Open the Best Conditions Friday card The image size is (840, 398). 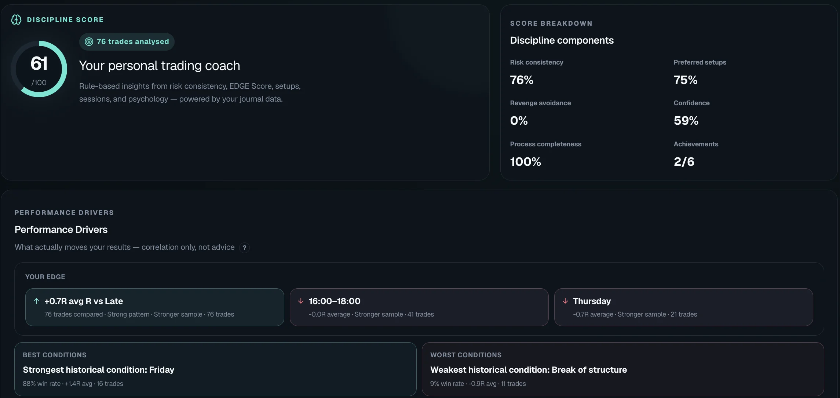click(x=215, y=369)
